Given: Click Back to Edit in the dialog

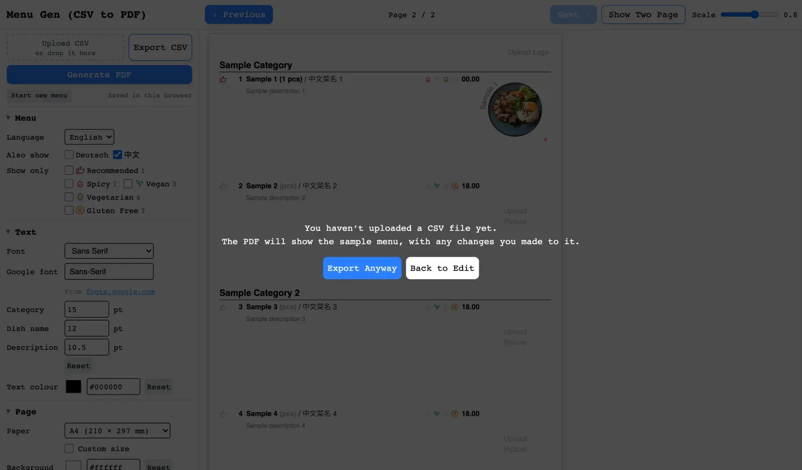Looking at the screenshot, I should [442, 268].
